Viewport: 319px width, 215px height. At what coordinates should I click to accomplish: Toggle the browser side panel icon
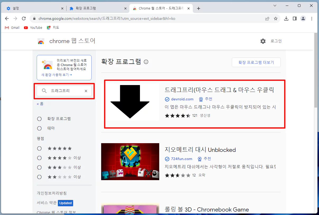pos(295,18)
